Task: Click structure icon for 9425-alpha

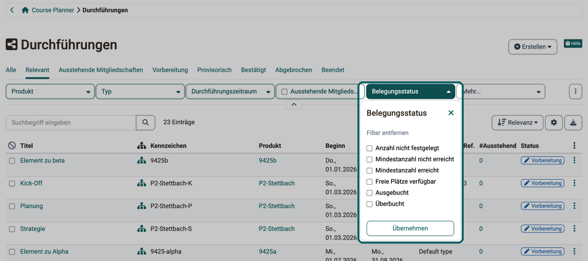Action: click(x=141, y=252)
